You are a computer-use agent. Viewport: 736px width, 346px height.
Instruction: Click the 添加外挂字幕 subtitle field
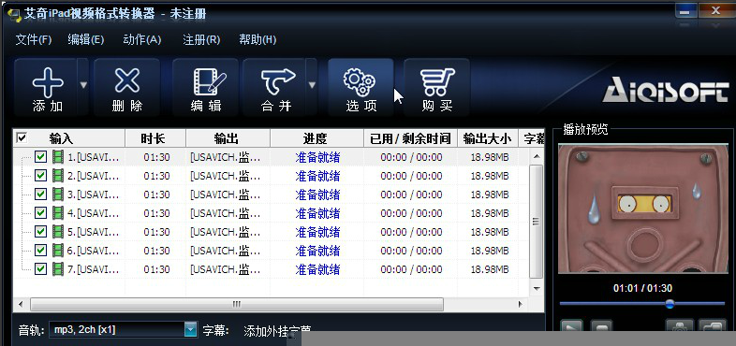click(x=277, y=331)
